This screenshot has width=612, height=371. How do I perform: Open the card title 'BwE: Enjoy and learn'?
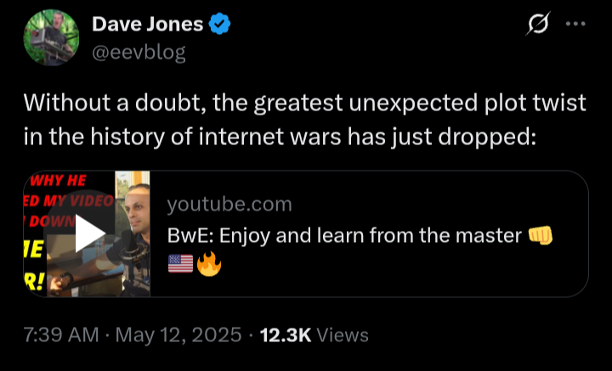344,235
